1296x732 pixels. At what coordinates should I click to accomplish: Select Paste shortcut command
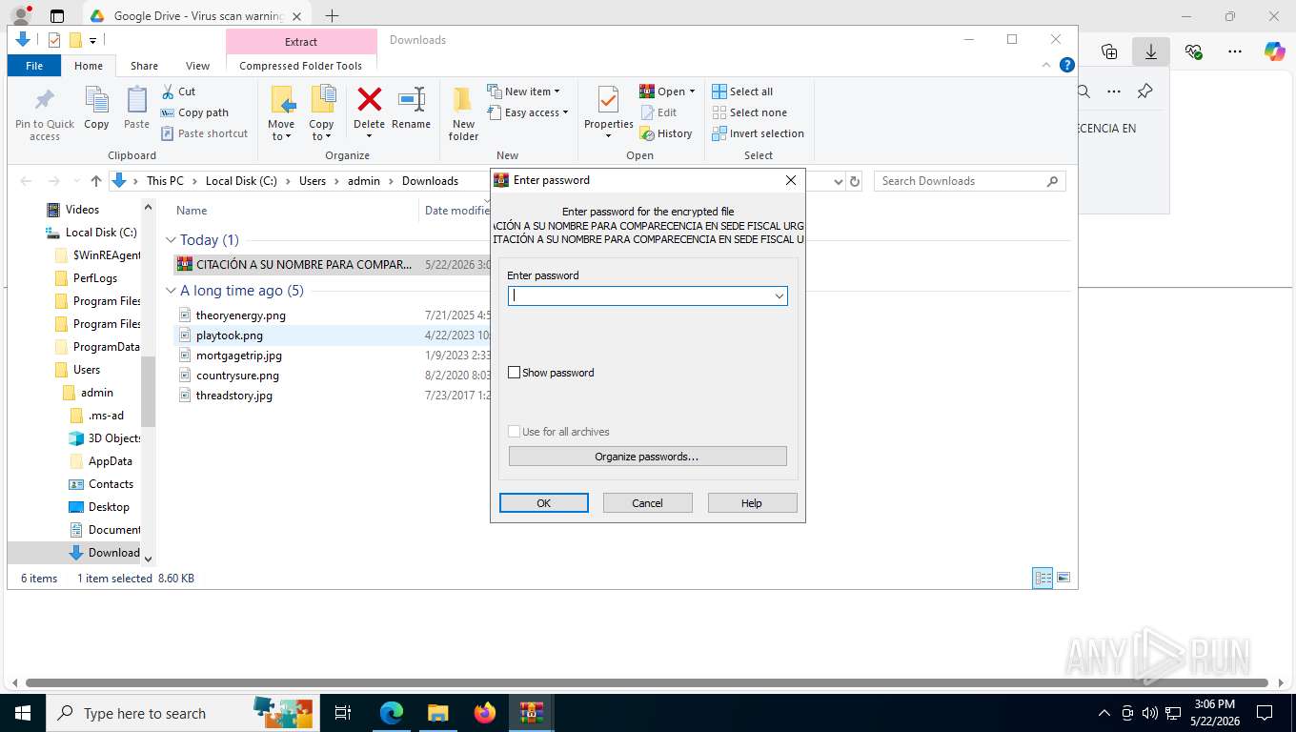point(204,133)
